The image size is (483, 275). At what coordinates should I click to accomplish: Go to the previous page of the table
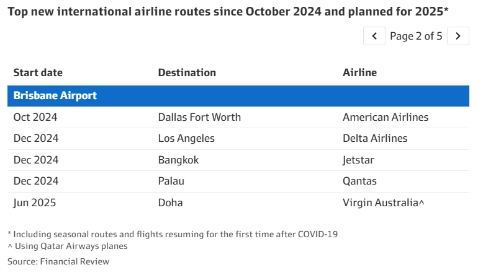tap(374, 36)
